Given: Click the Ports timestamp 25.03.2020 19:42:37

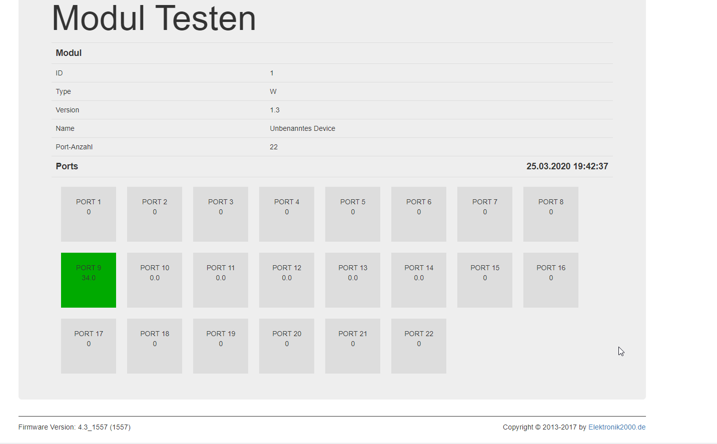Looking at the screenshot, I should point(567,166).
